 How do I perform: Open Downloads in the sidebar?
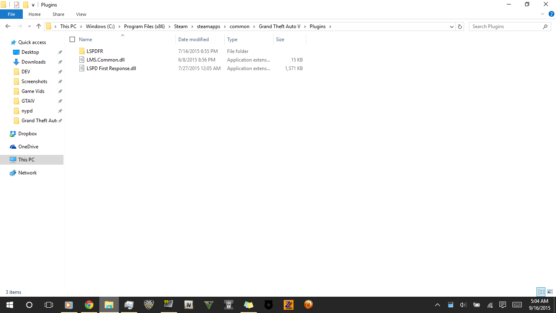33,62
